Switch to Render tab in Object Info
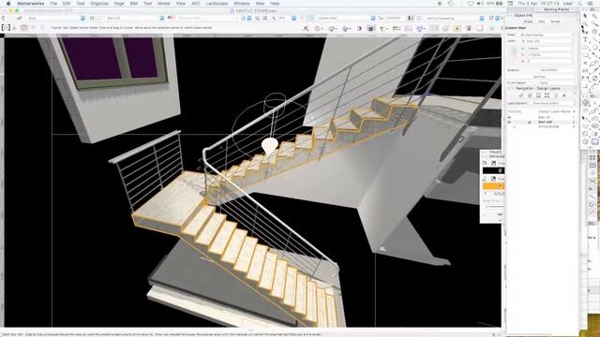The height and width of the screenshot is (337, 600). click(555, 22)
